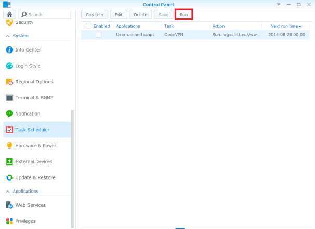Open Hardware & Power settings
Screen dimensions: 315x229
(36, 146)
